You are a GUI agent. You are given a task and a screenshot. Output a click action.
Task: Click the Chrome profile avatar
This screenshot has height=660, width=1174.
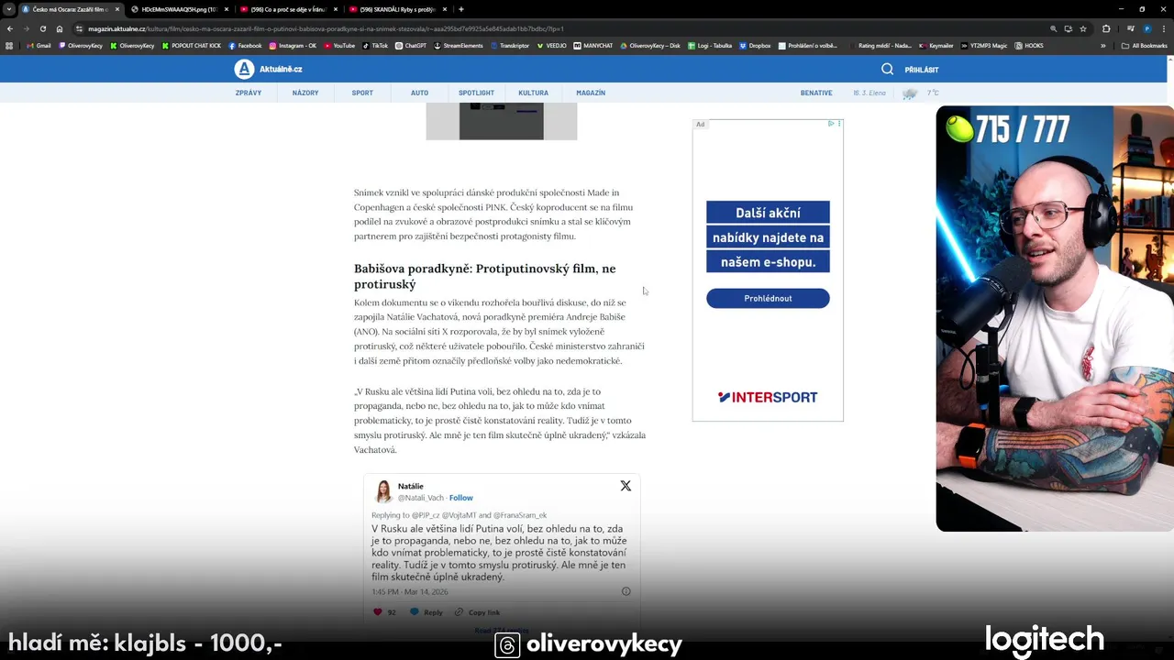tap(1146, 28)
